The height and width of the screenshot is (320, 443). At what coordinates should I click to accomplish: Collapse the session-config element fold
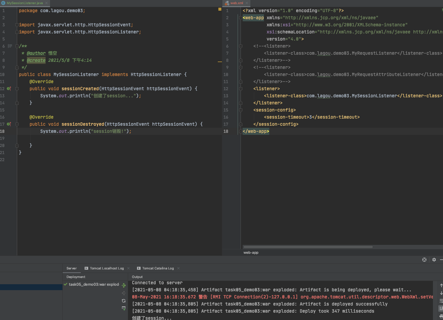tap(241, 110)
